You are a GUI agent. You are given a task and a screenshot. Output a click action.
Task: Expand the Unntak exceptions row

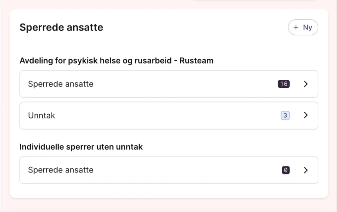click(168, 115)
